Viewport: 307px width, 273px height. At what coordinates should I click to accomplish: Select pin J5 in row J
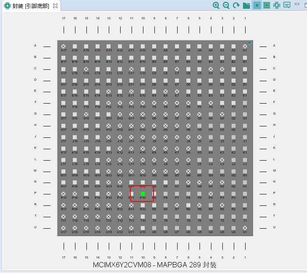point(199,137)
